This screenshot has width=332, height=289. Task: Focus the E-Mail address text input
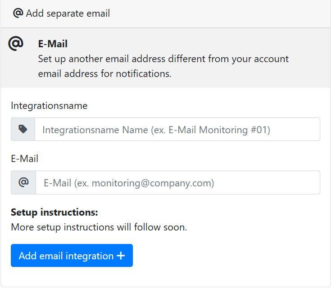coord(177,183)
